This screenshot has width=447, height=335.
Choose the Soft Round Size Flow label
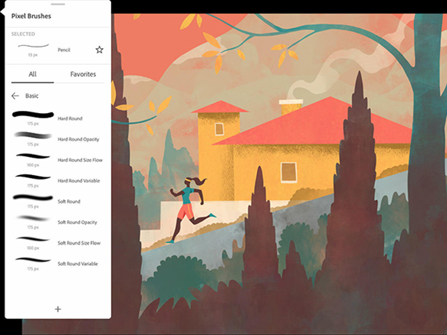point(80,244)
